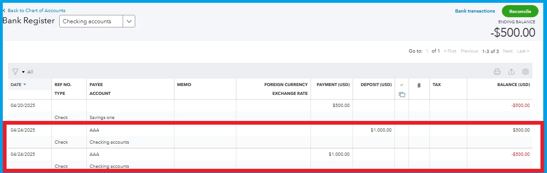Click the export register icon

(512, 72)
